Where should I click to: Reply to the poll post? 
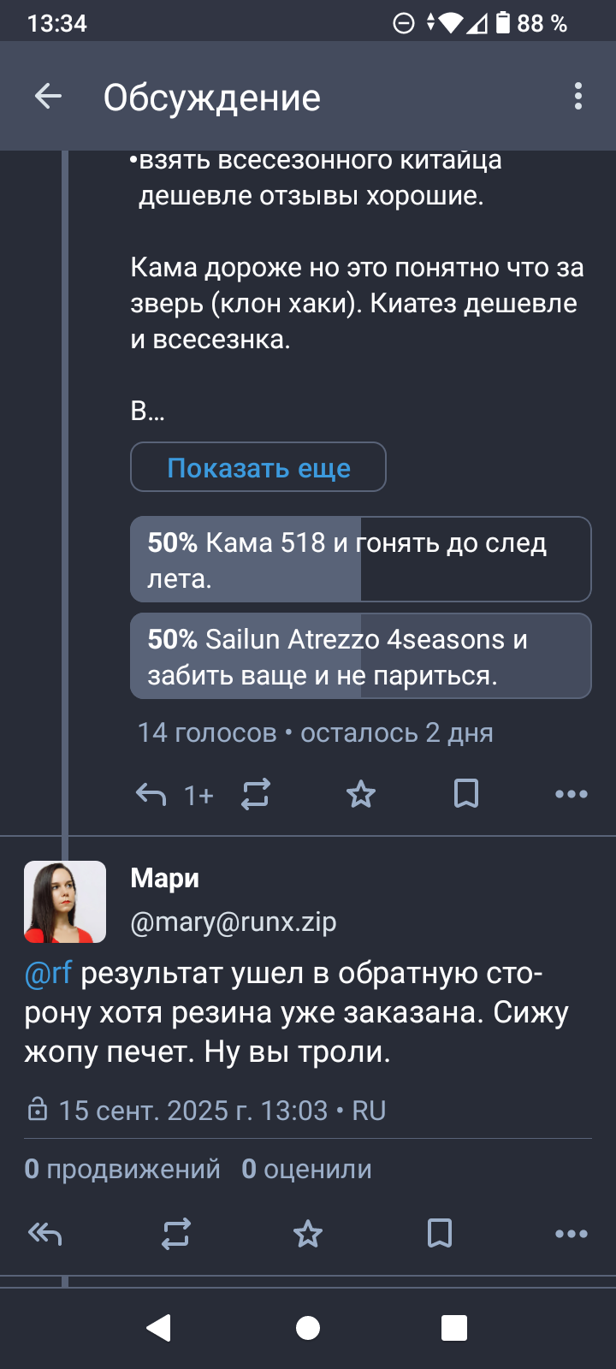click(x=151, y=795)
